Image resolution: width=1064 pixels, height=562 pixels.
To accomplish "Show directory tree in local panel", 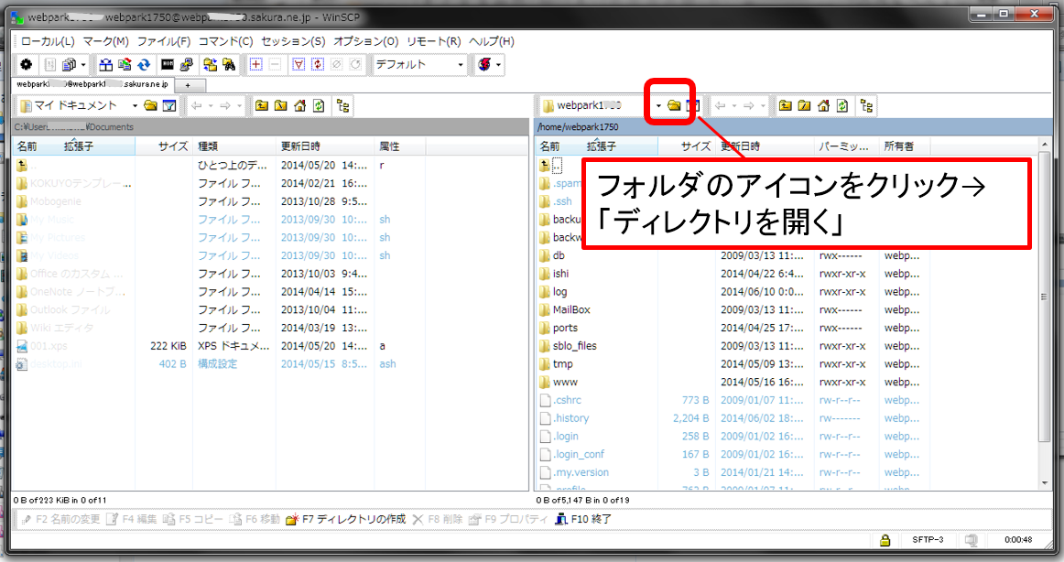I will (x=343, y=106).
